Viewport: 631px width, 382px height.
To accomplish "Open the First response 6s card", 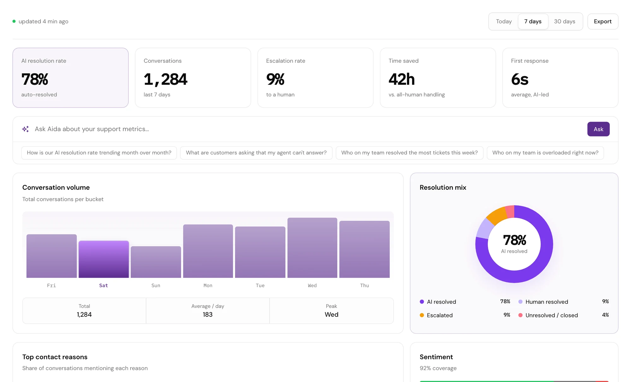I will [560, 78].
